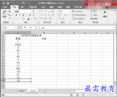The width and height of the screenshot is (117, 97).
Task: Click the Decrease Indent icon
Action: click(42, 19)
